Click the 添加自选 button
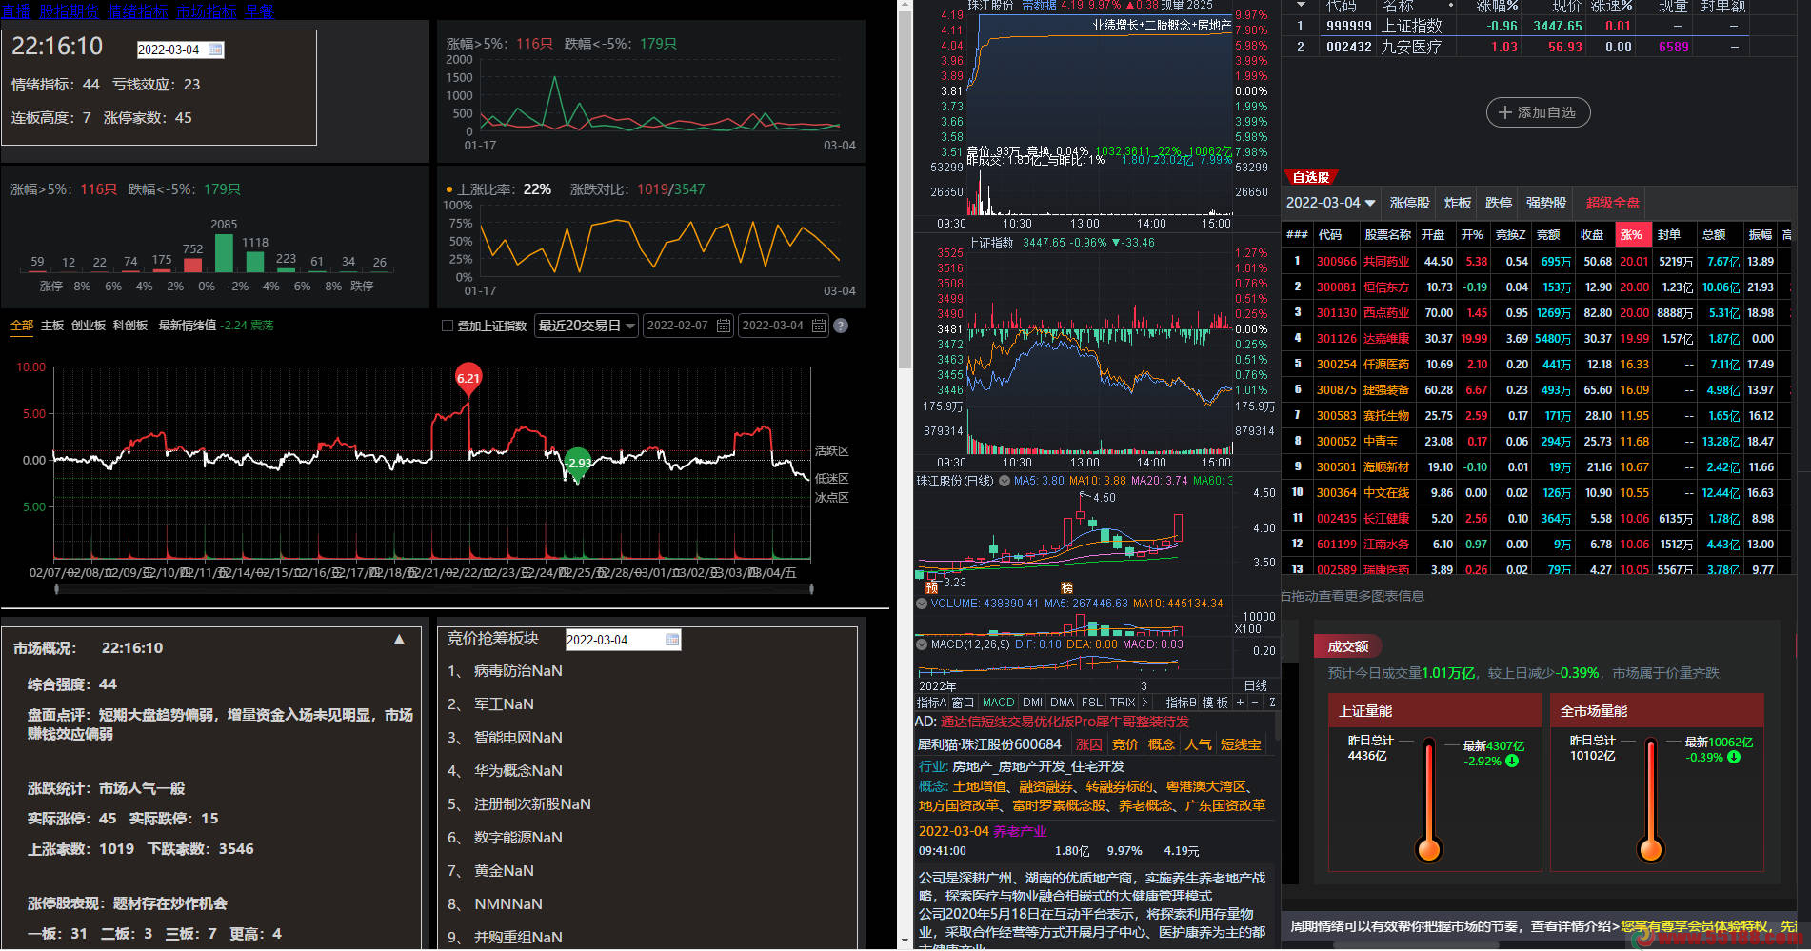This screenshot has width=1811, height=951. (1538, 112)
